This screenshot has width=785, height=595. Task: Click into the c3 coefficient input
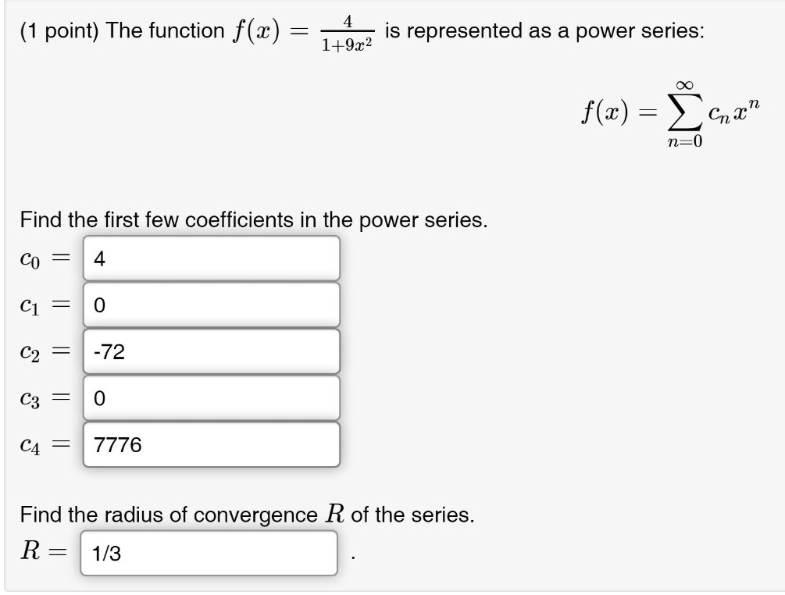(211, 399)
